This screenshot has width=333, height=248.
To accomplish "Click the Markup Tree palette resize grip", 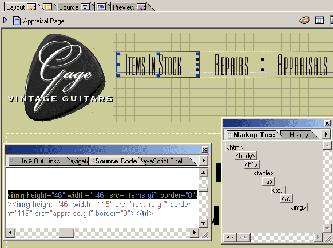I will (328, 238).
